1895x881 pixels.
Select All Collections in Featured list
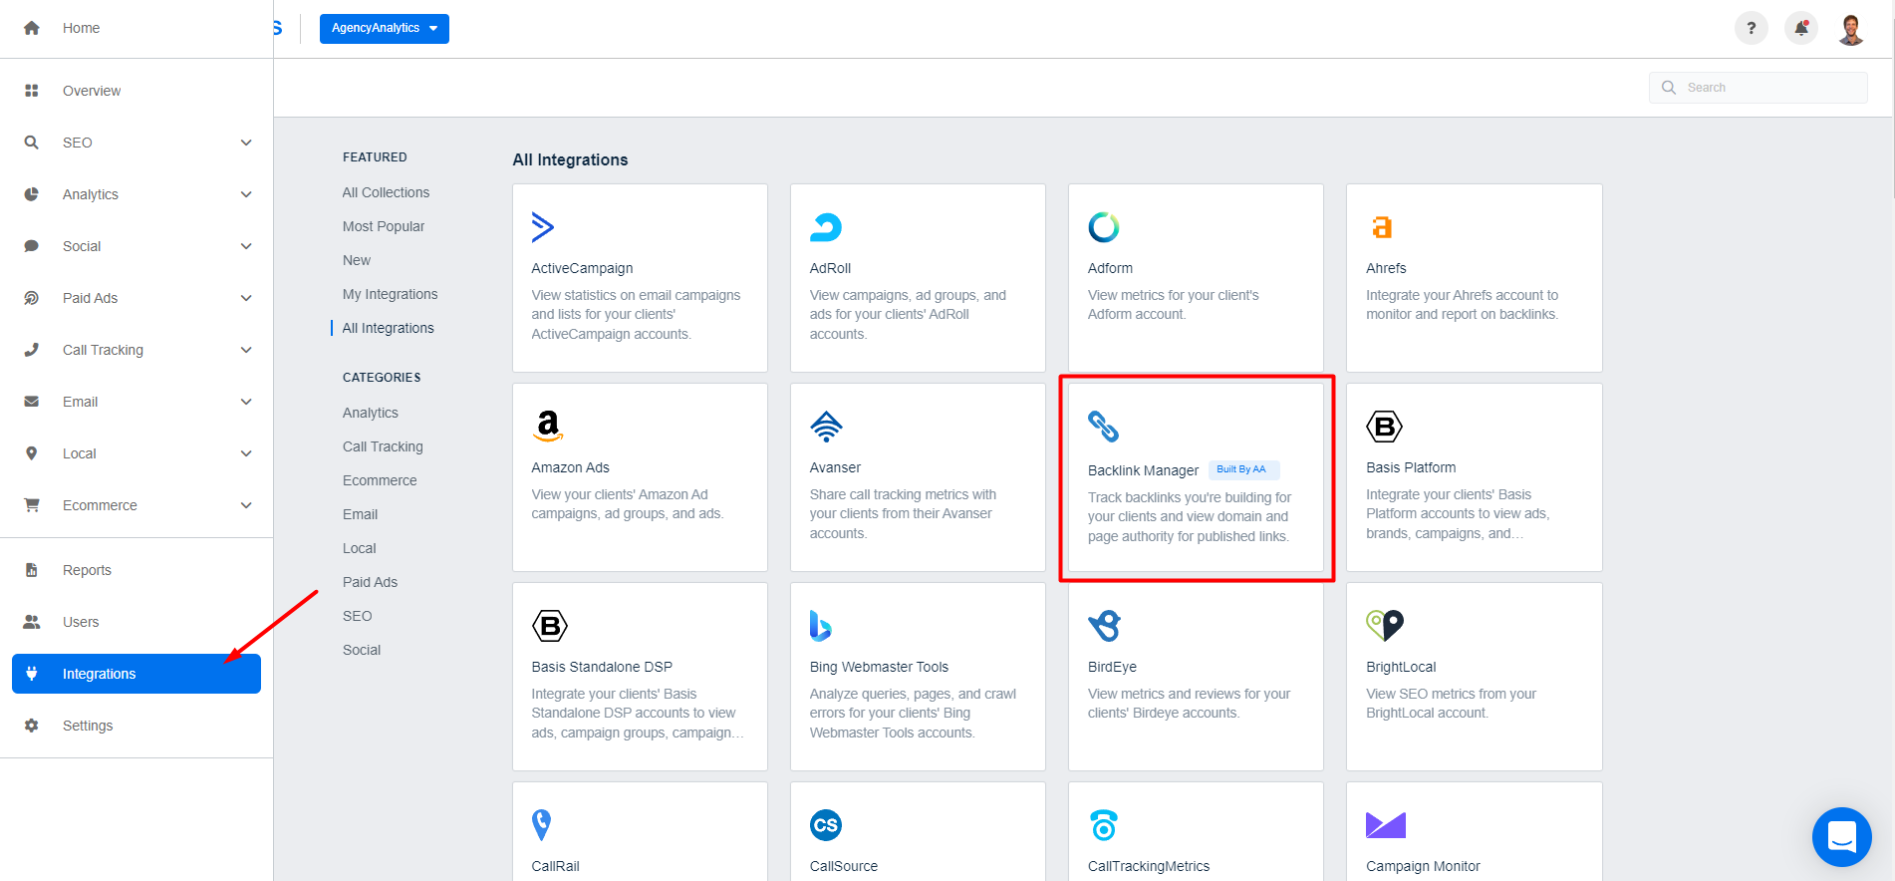coord(386,192)
